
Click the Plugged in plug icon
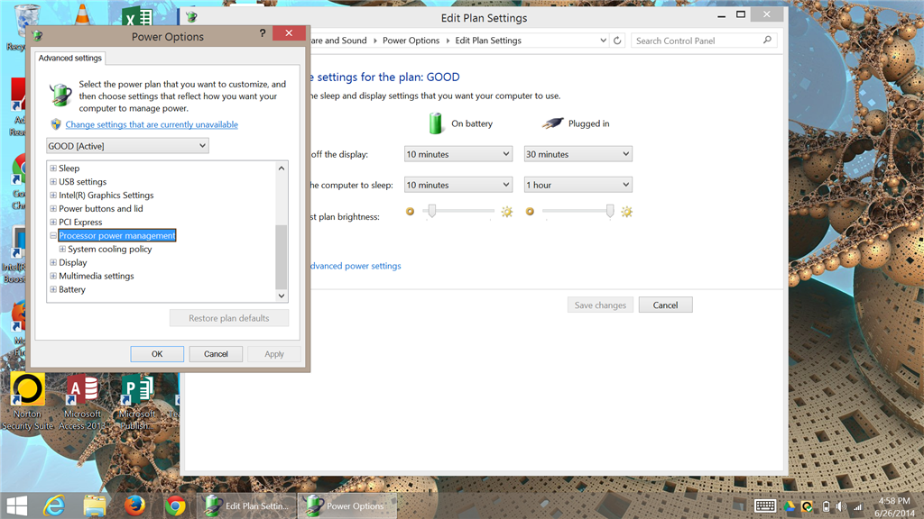[552, 123]
